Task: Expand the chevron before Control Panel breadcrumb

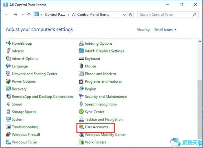Action: 42,15
